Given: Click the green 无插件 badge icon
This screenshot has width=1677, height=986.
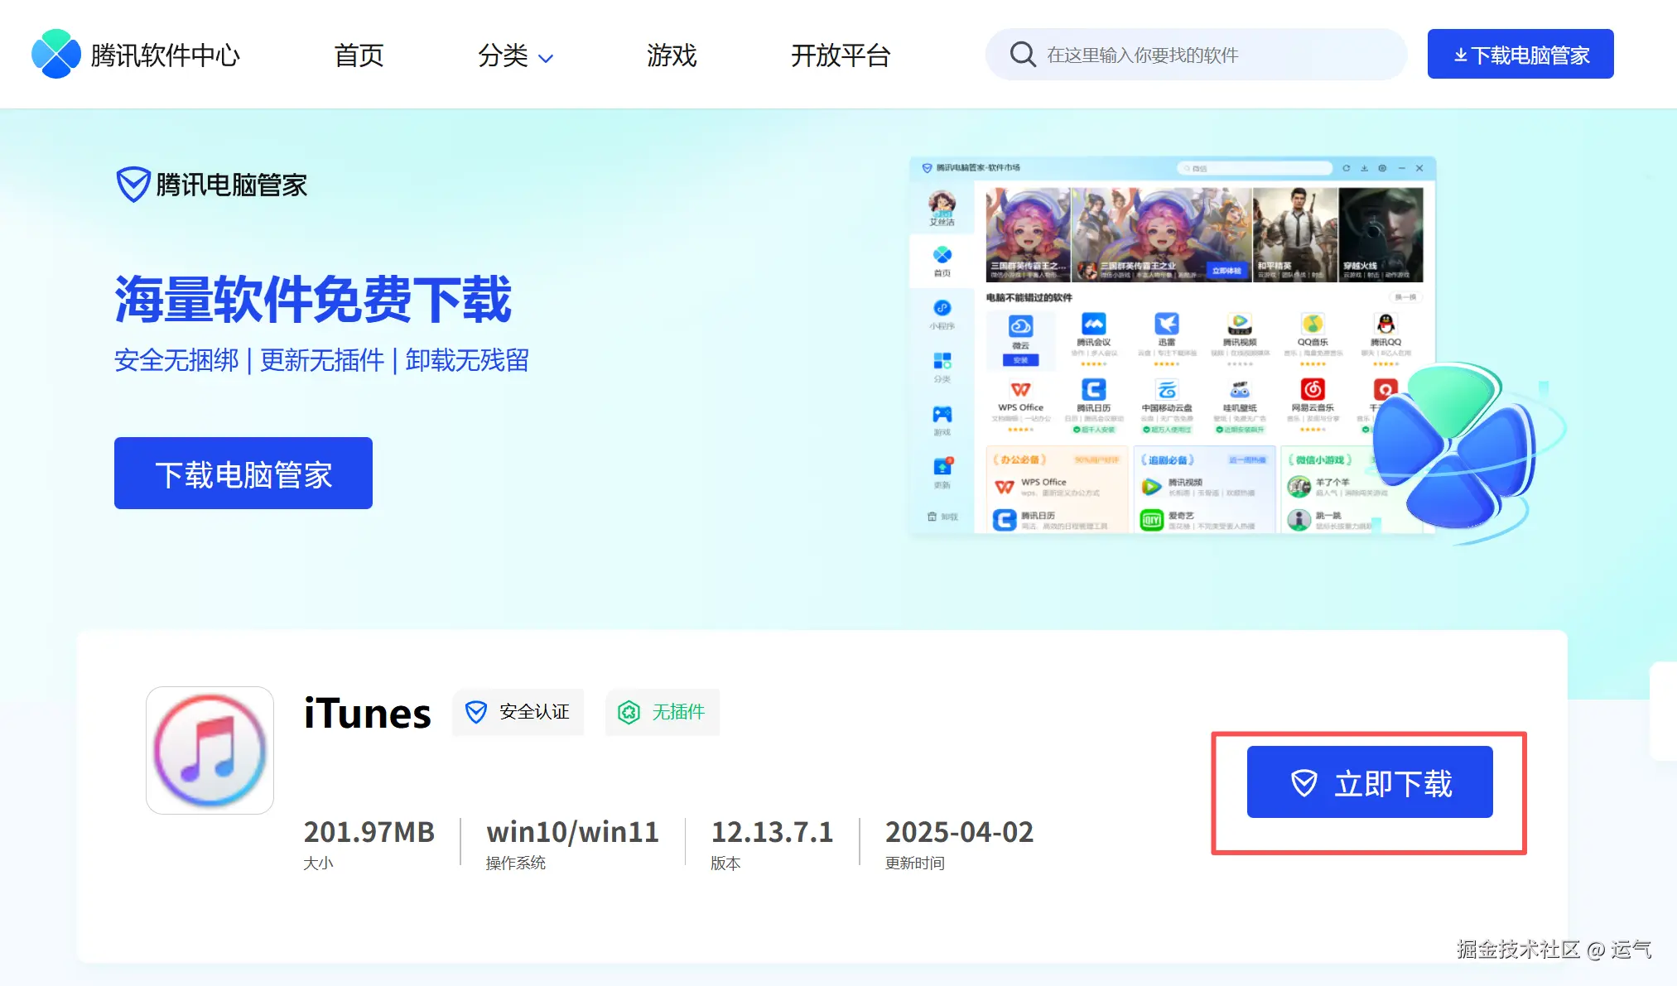Looking at the screenshot, I should point(629,712).
